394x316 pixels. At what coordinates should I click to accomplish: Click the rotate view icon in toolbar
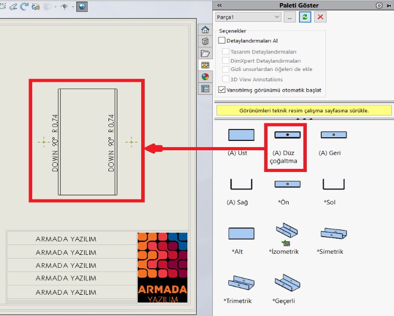(25, 7)
